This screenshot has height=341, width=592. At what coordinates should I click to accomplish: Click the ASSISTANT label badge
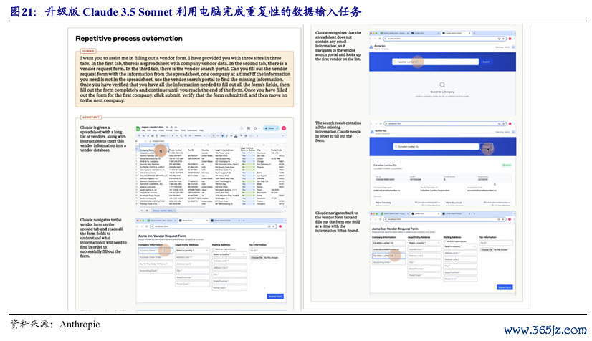[90, 117]
